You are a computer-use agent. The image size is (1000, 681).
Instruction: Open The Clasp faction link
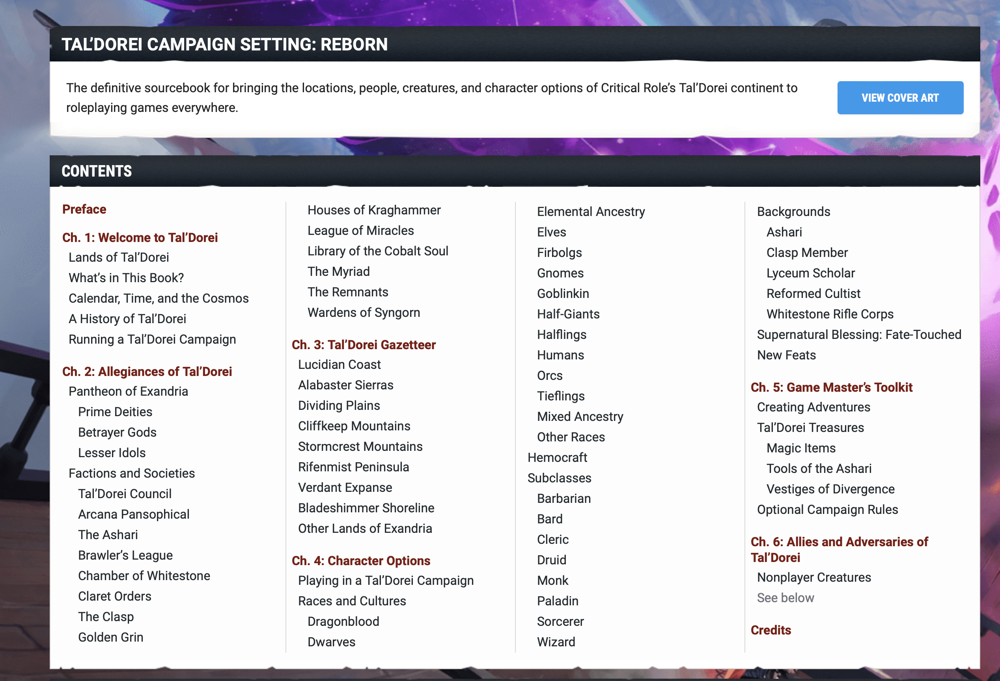pyautogui.click(x=106, y=616)
